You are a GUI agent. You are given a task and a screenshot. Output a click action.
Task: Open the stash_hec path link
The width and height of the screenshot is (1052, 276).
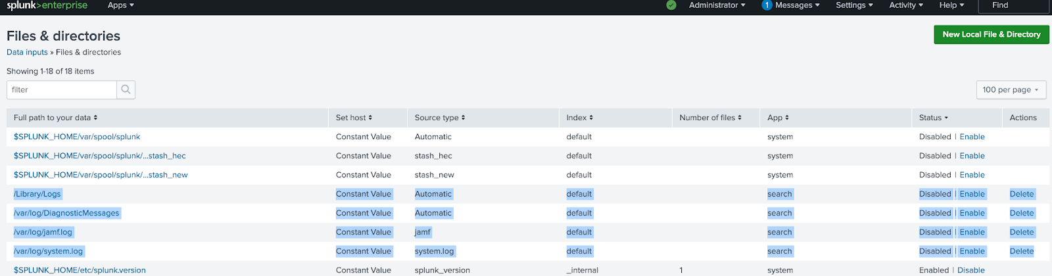coord(99,156)
